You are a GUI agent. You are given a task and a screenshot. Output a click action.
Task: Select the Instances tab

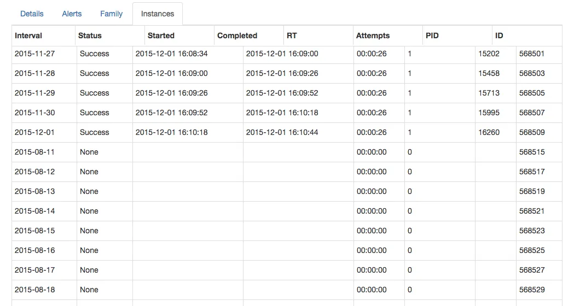[158, 14]
